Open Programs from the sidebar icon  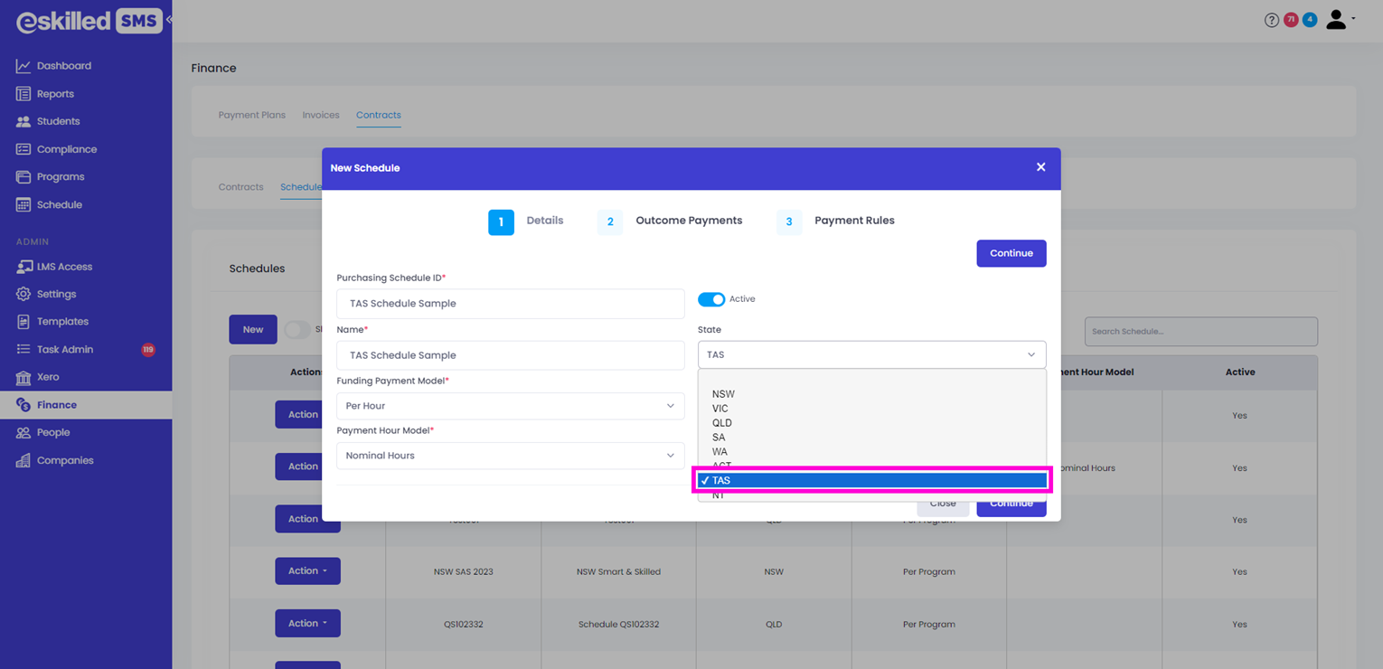(x=24, y=177)
